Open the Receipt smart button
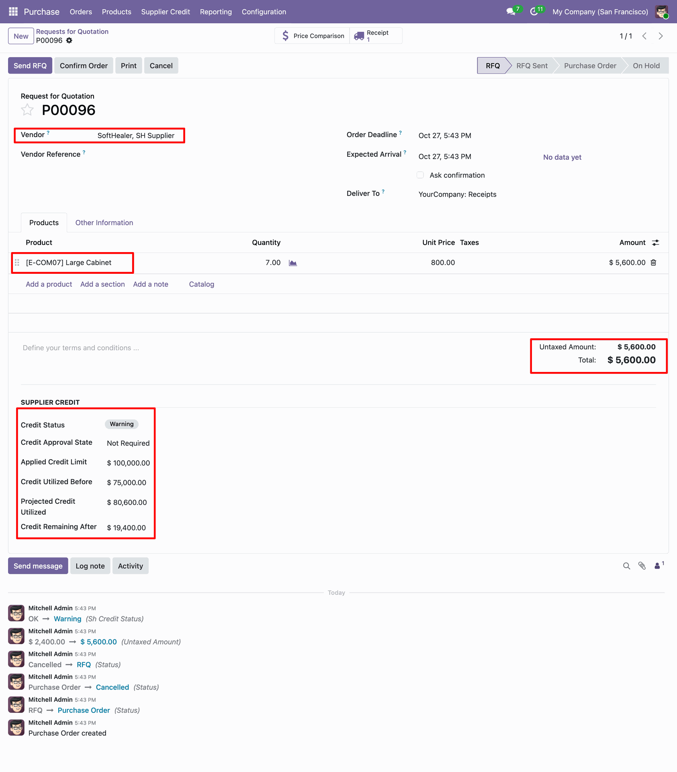The image size is (677, 772). [x=376, y=36]
